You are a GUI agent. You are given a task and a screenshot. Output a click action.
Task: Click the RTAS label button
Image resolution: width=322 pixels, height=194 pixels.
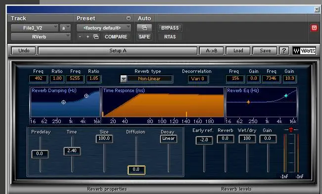(170, 37)
